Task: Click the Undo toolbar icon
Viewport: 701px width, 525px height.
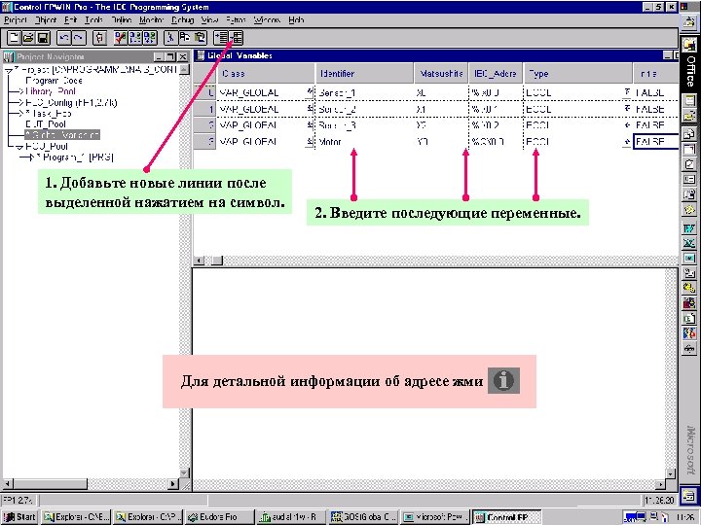Action: coord(64,38)
